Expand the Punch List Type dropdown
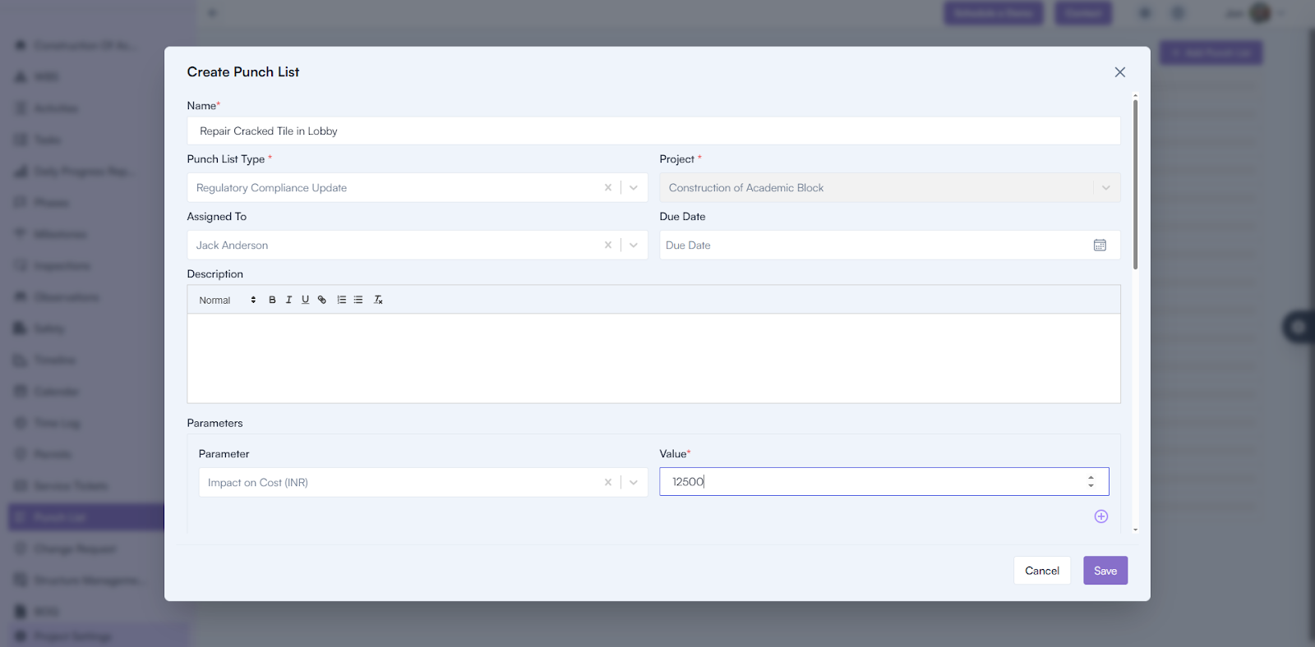The image size is (1315, 647). tap(634, 188)
